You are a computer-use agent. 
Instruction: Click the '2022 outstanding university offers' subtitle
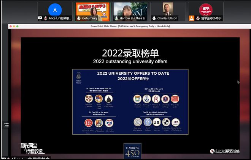pos(130,61)
